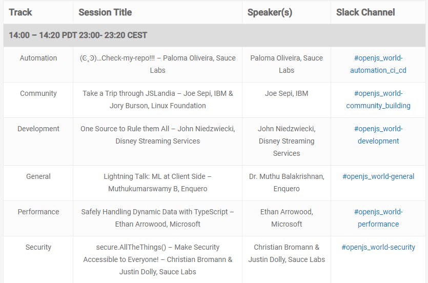Click the Take a Trip through JSLandia session
Screen dimensions: 428x283
(157, 99)
